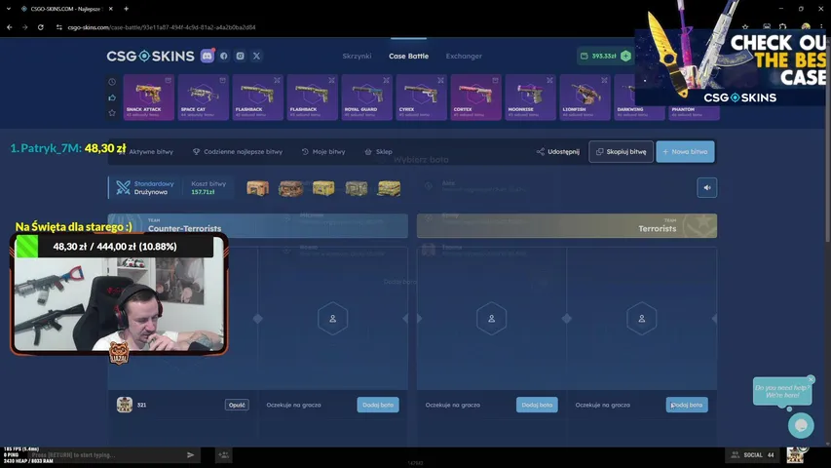Click the Terrorists team header
This screenshot has height=468, width=831.
tap(567, 225)
